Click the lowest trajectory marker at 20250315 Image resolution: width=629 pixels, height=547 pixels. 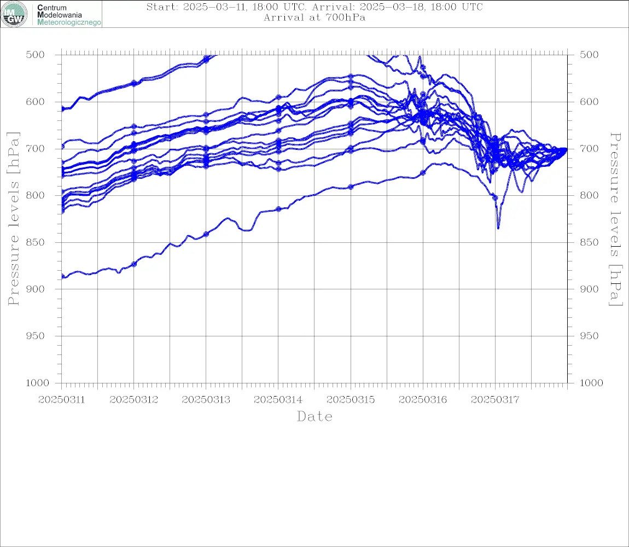pyautogui.click(x=351, y=187)
